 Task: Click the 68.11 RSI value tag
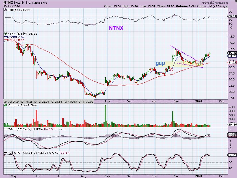tap(232, 16)
